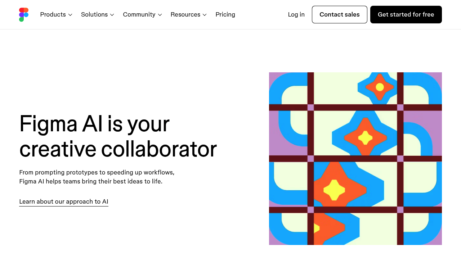
Task: Click the colorful tile illustration image
Action: [355, 159]
